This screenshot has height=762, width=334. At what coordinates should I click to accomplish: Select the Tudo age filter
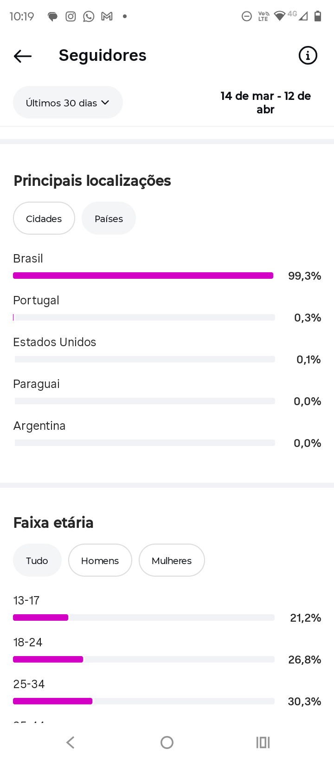(37, 560)
